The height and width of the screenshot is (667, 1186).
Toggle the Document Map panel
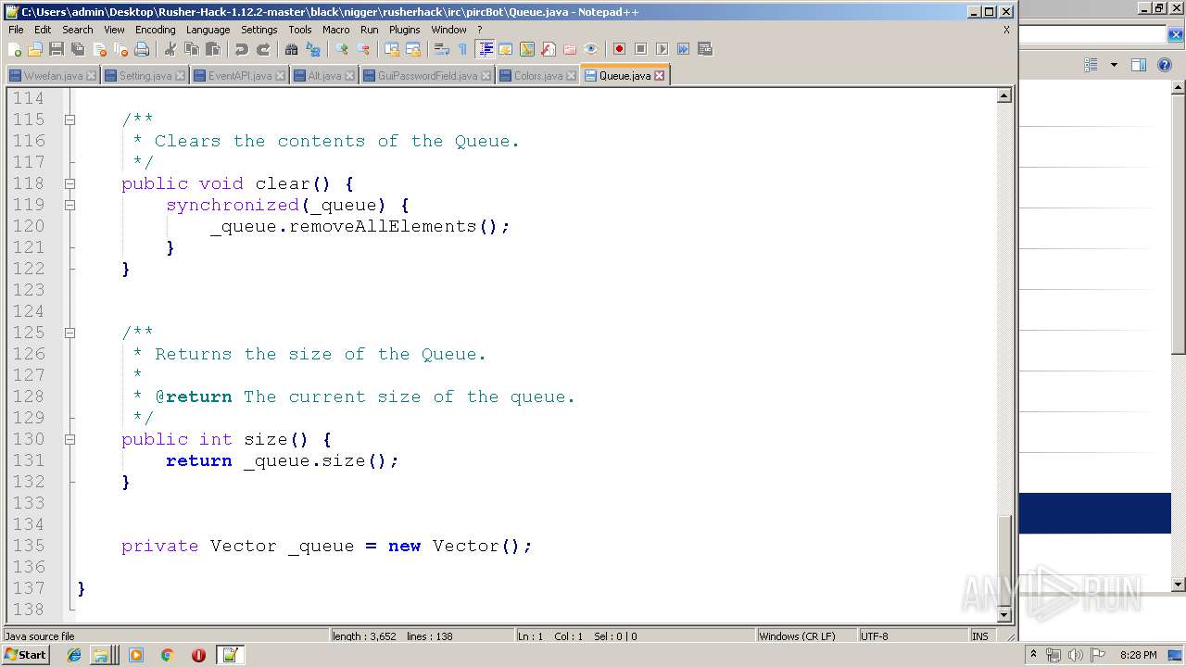pyautogui.click(x=527, y=49)
